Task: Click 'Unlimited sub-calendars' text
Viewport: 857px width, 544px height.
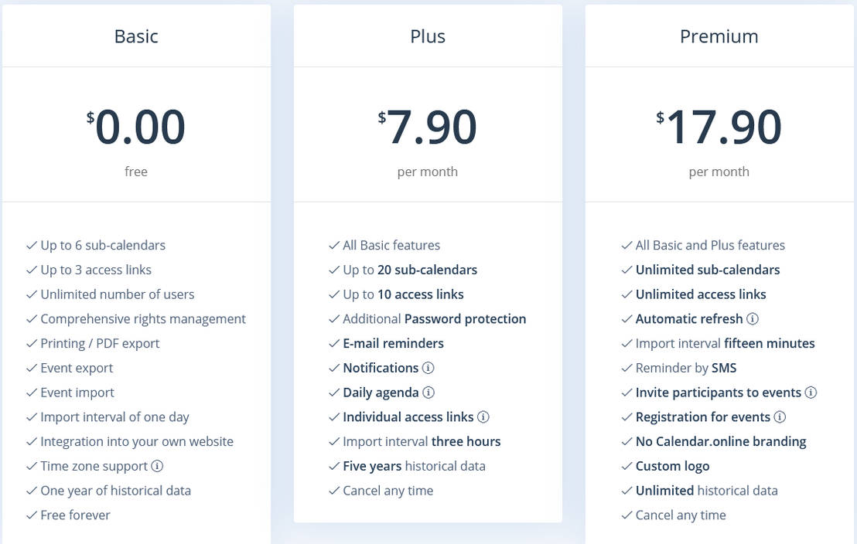Action: 708,270
